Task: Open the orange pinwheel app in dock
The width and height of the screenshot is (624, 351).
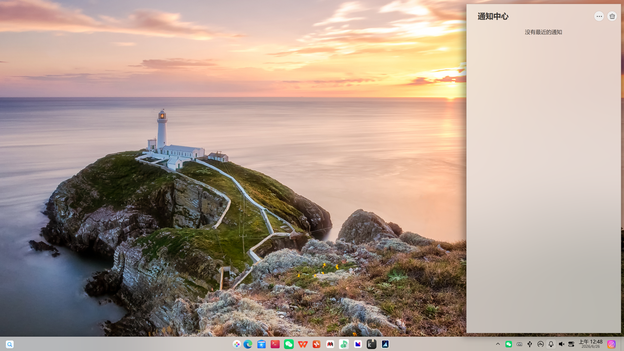Action: (317, 344)
